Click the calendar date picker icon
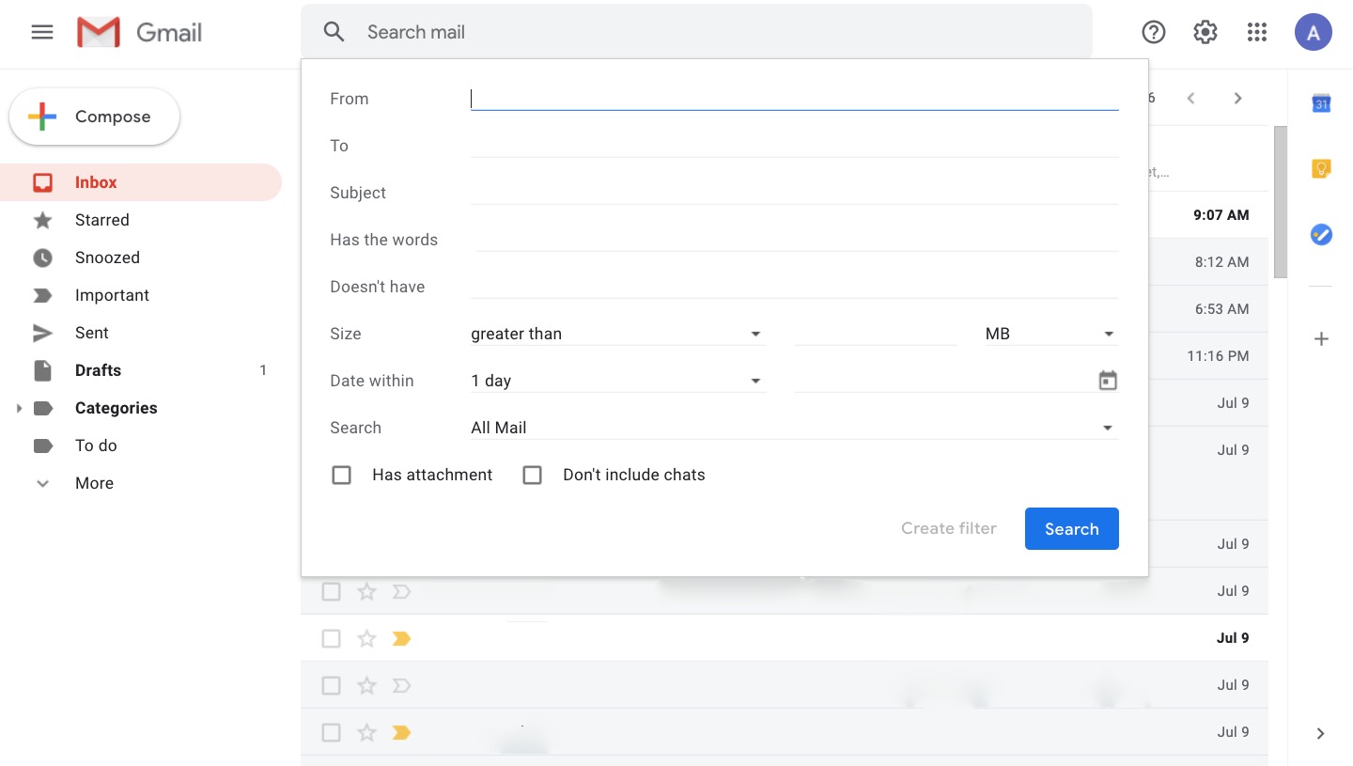Screen dimensions: 1353x766 [1108, 381]
